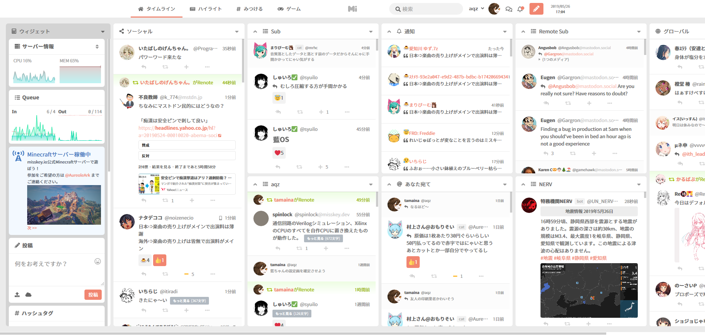Vote 反対 in the poll
The height and width of the screenshot is (335, 705).
187,156
